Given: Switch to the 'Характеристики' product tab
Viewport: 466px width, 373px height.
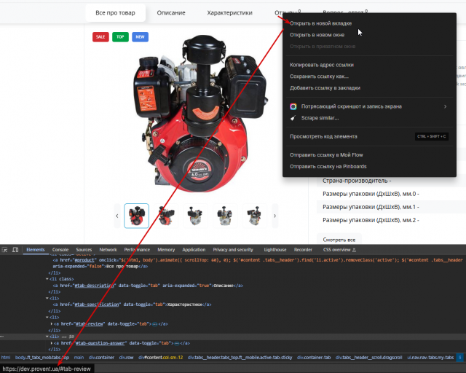Looking at the screenshot, I should 230,13.
